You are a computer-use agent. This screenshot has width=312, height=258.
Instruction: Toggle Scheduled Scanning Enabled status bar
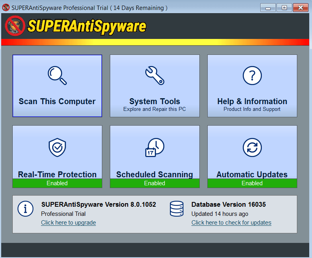(x=154, y=183)
